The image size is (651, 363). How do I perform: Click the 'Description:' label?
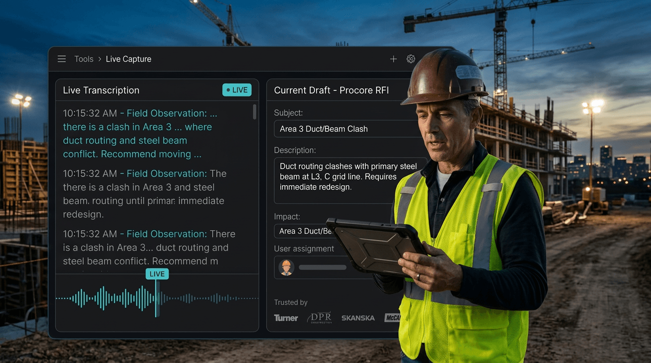[295, 150]
